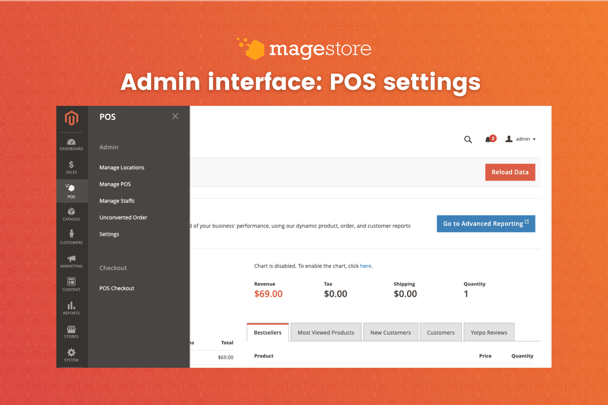Open the Stores storefront icon
This screenshot has width=608, height=405.
pyautogui.click(x=71, y=332)
